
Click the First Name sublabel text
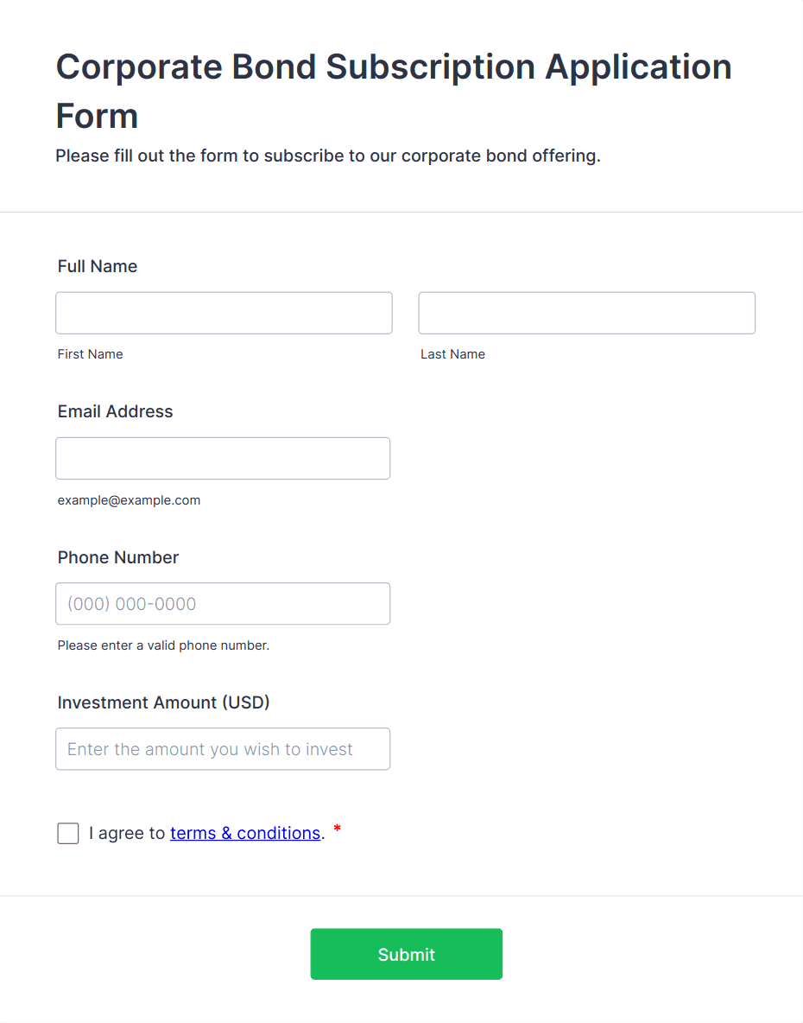[91, 354]
